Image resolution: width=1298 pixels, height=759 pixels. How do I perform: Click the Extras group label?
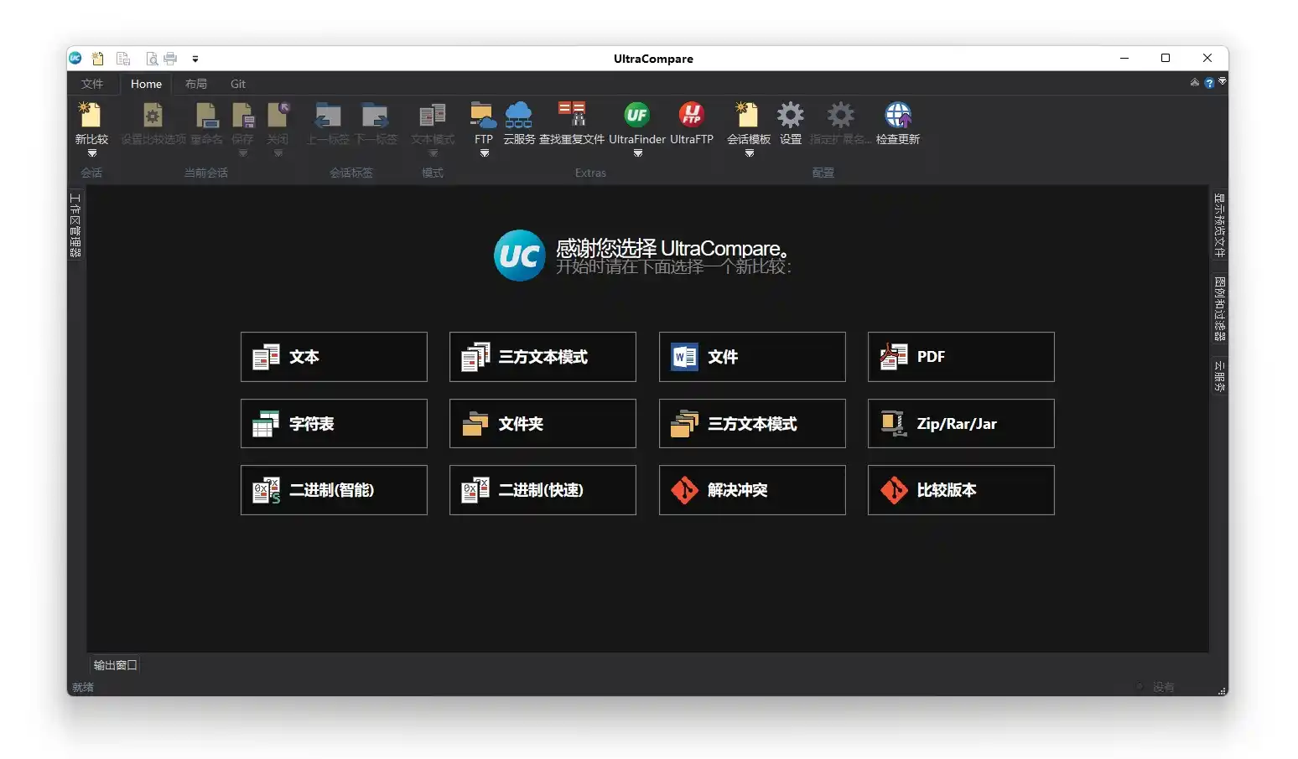(x=590, y=173)
